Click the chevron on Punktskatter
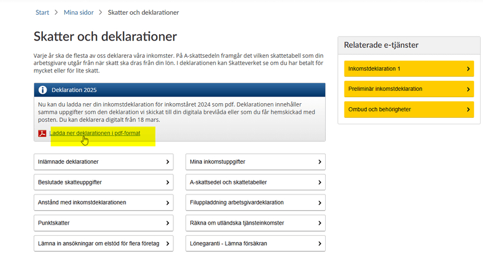The image size is (483, 254). [x=168, y=223]
